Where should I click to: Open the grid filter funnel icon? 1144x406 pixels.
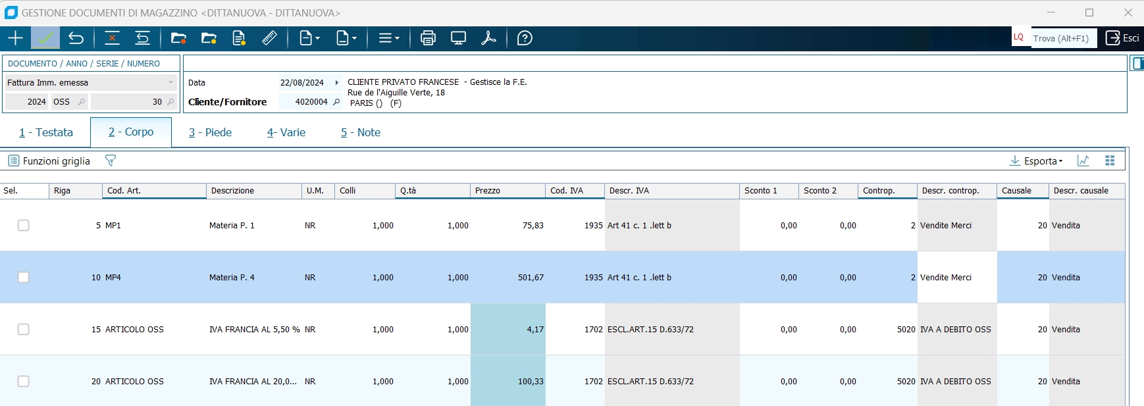pos(111,161)
